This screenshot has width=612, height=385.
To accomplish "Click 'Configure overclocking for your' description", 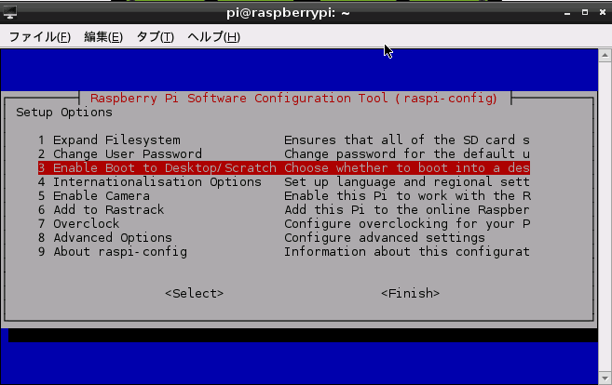I will [407, 224].
